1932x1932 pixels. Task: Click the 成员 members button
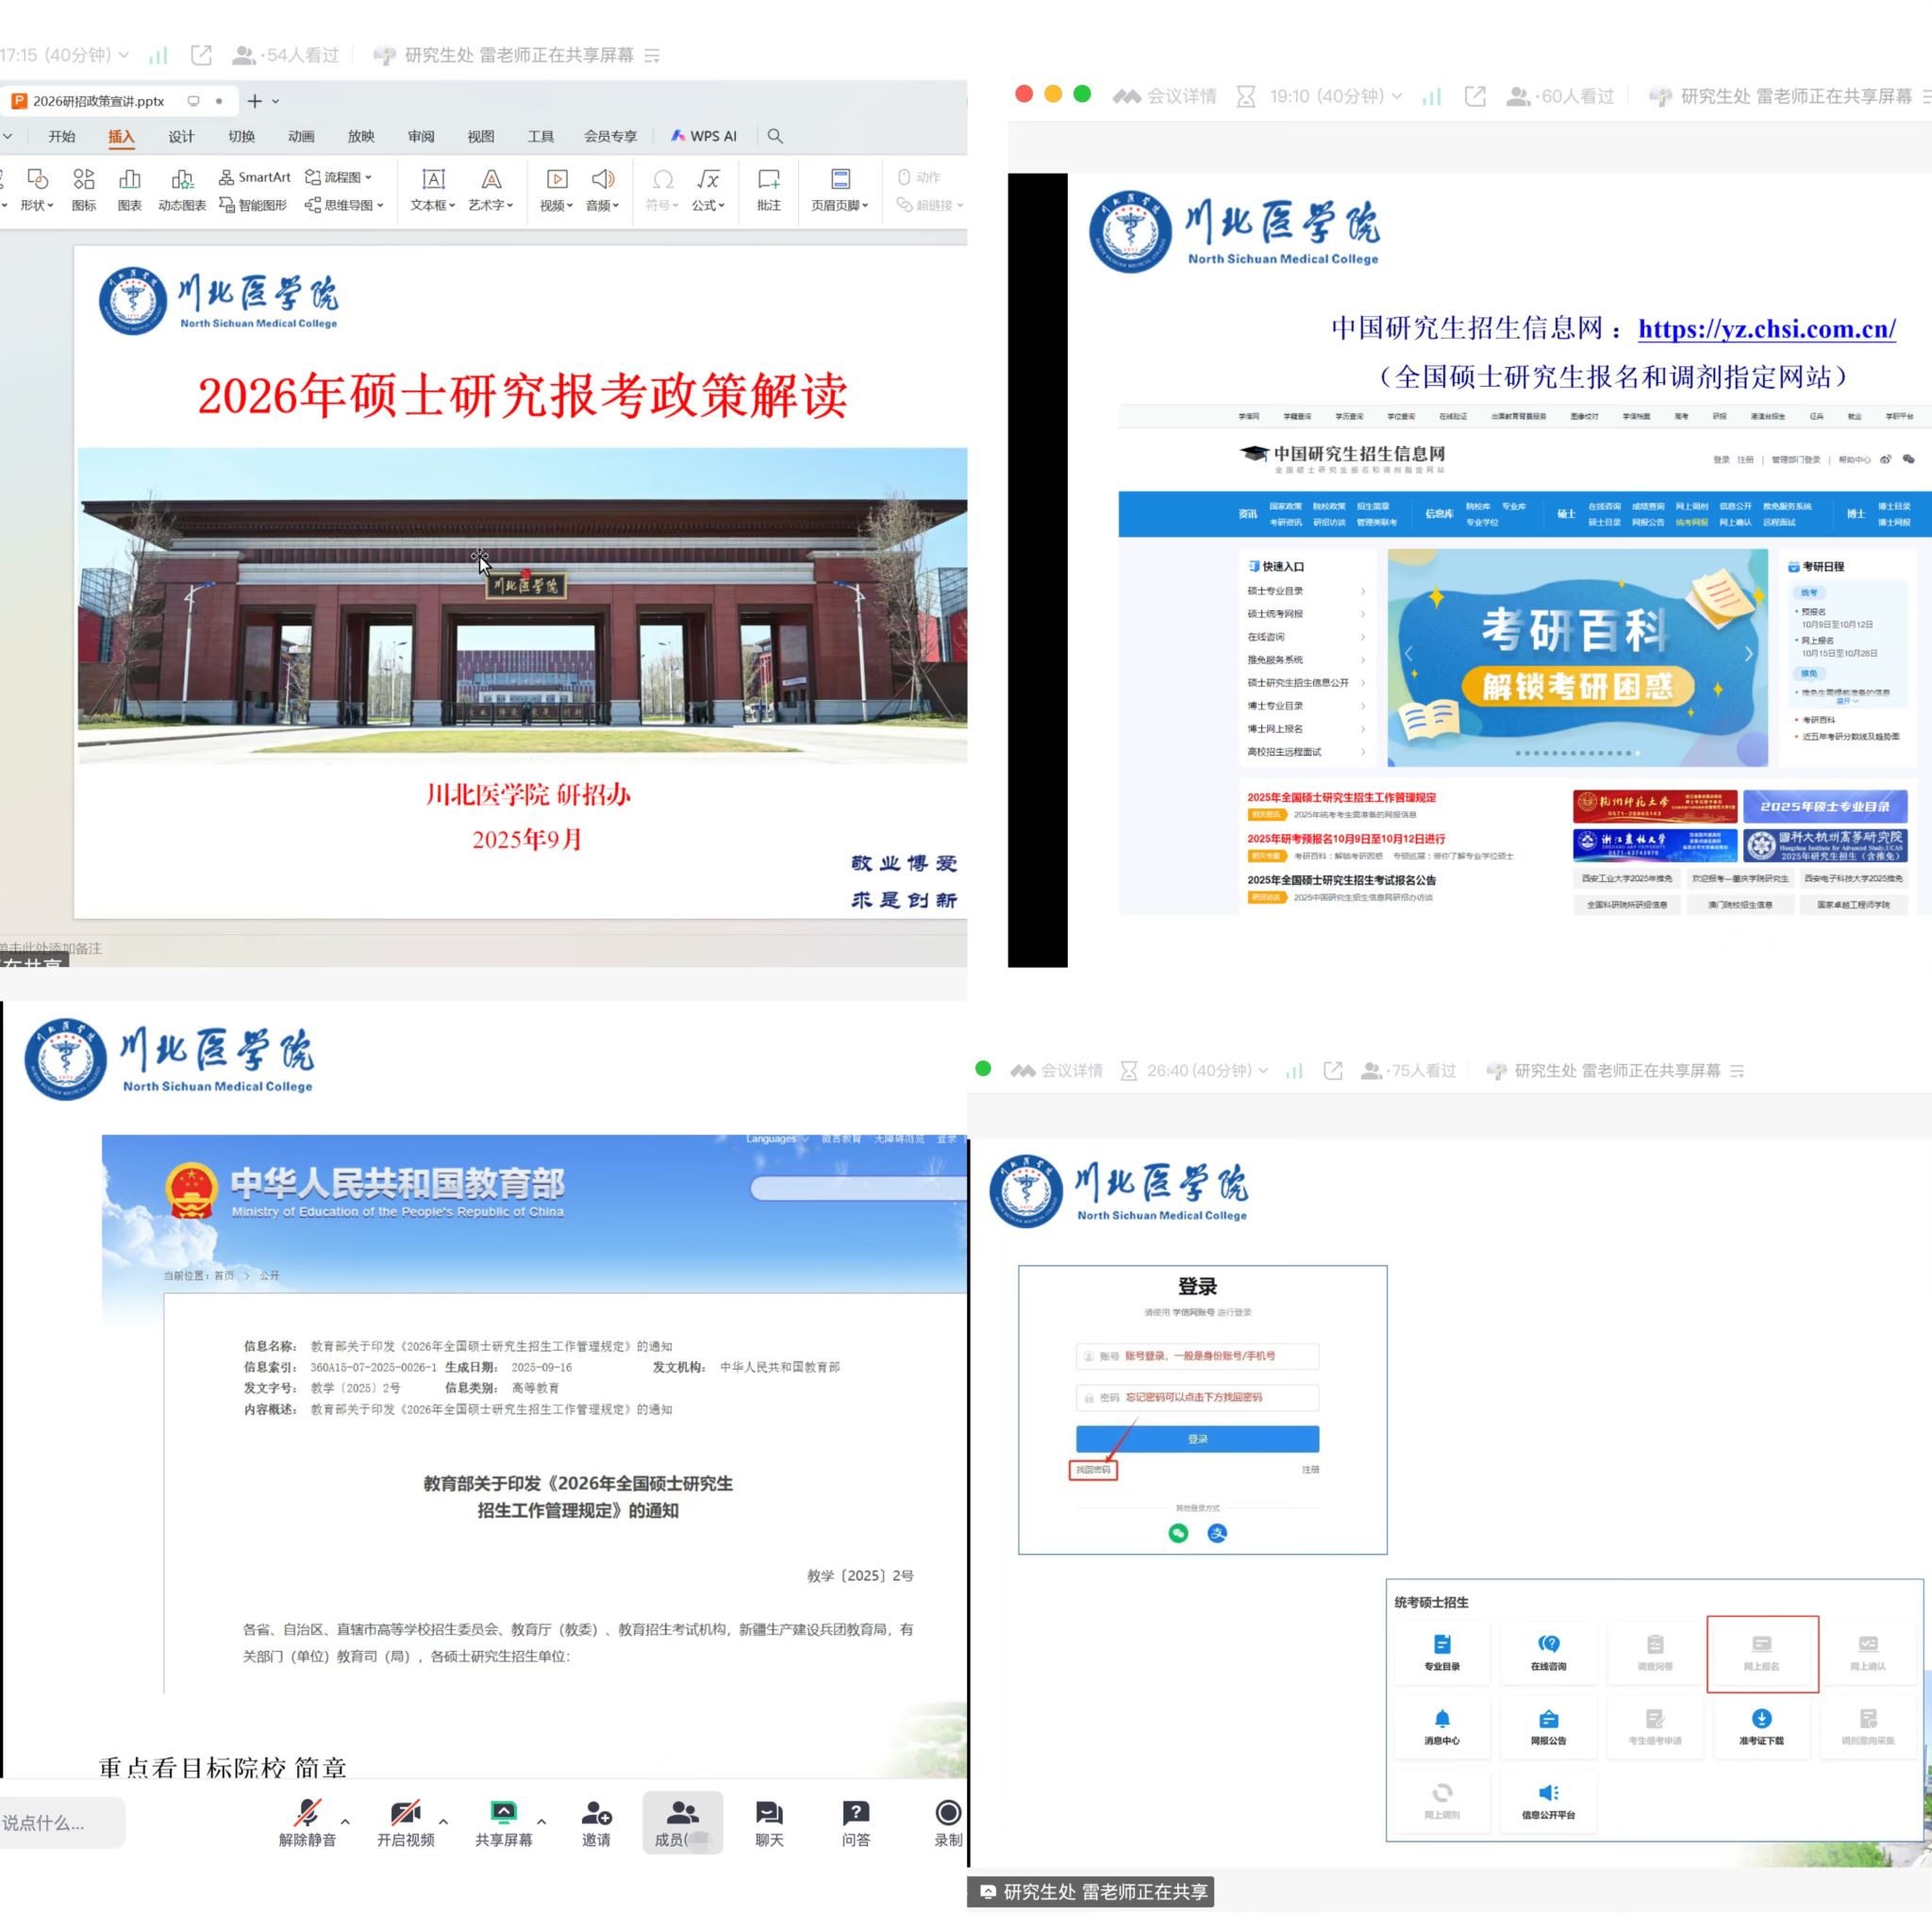[x=682, y=1822]
